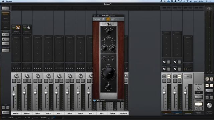Image resolution: width=214 pixels, height=120 pixels.
Task: Click the VIRTUAL 1/2 channel name label
Action: (x=123, y=113)
